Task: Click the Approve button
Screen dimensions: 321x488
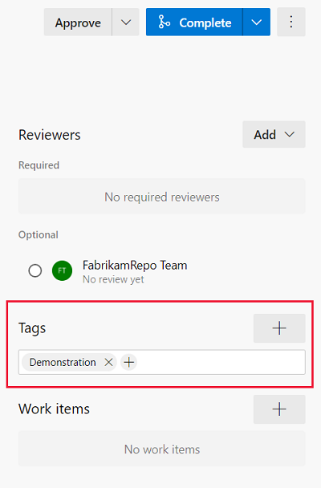Action: point(78,22)
